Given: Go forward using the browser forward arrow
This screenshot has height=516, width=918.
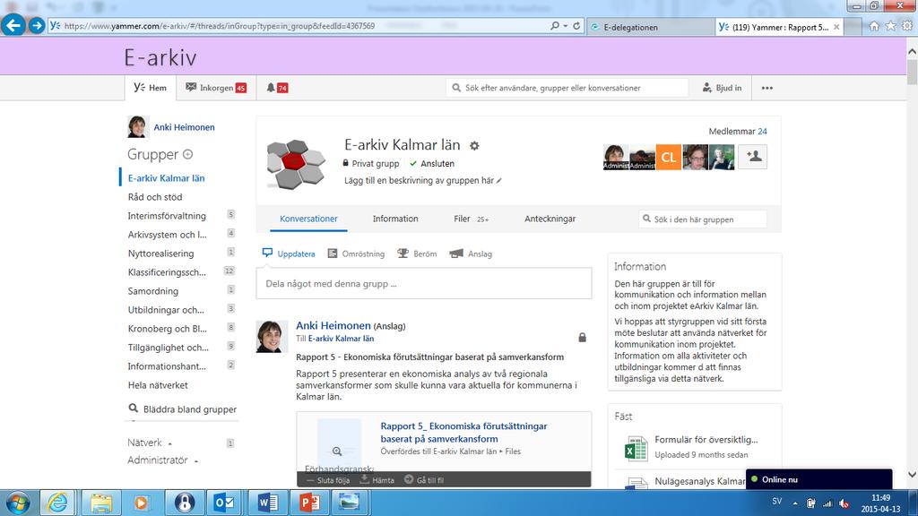Looking at the screenshot, I should click(x=36, y=26).
